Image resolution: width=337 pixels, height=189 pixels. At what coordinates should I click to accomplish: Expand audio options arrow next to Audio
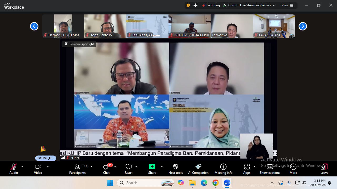point(22,167)
